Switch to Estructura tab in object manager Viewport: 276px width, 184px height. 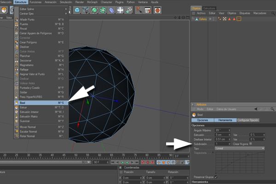point(209,8)
